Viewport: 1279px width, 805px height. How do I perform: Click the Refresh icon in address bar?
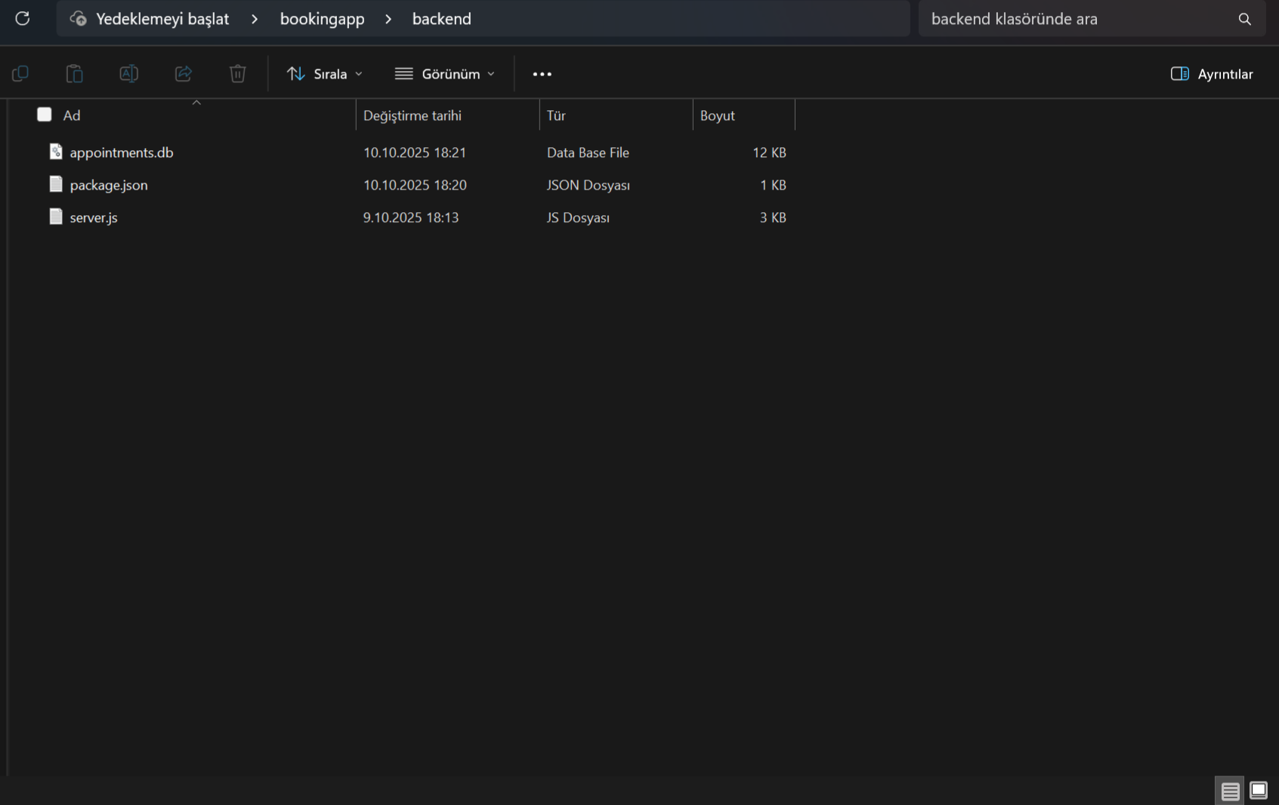pyautogui.click(x=23, y=19)
